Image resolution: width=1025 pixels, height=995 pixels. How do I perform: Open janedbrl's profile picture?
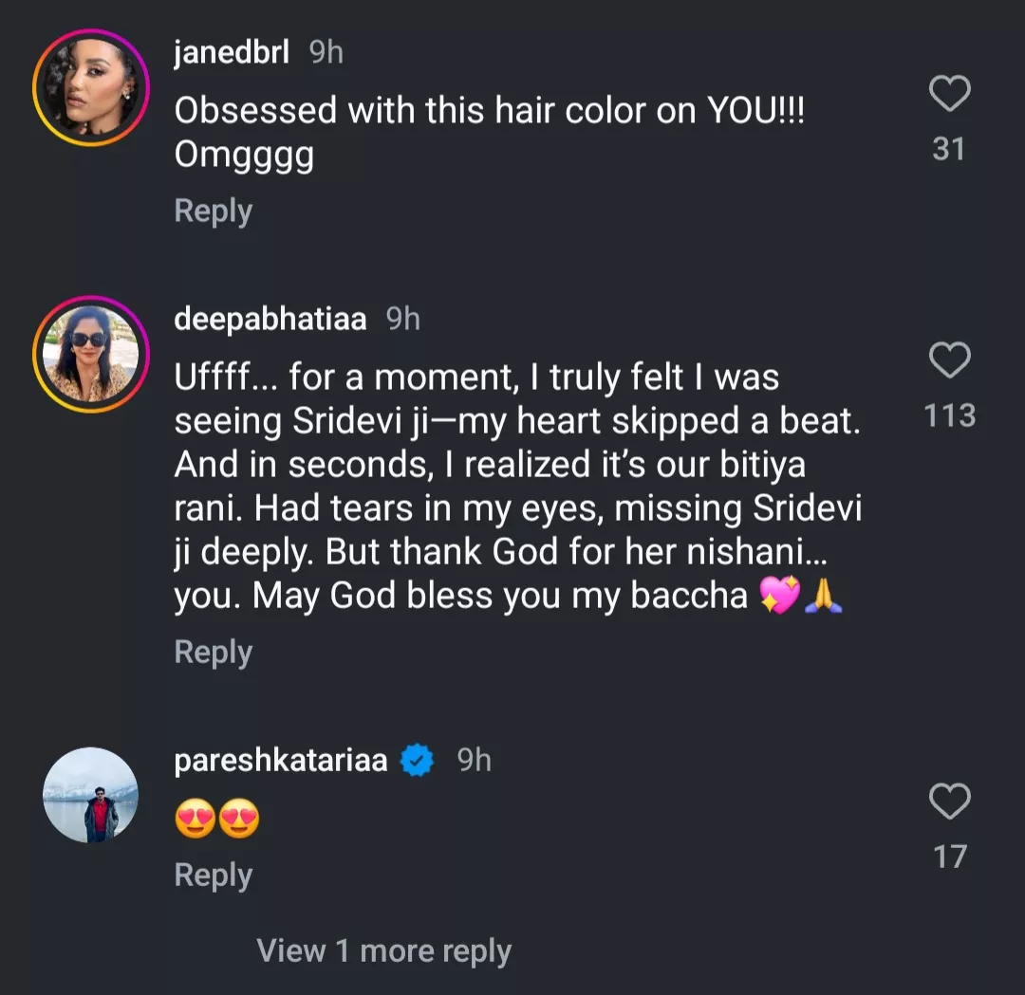[x=91, y=87]
